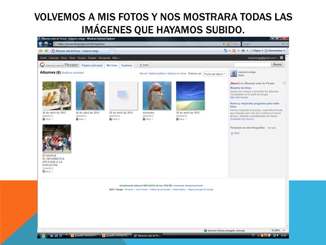Open a new blank browser tab
326x245 pixels.
(112, 51)
